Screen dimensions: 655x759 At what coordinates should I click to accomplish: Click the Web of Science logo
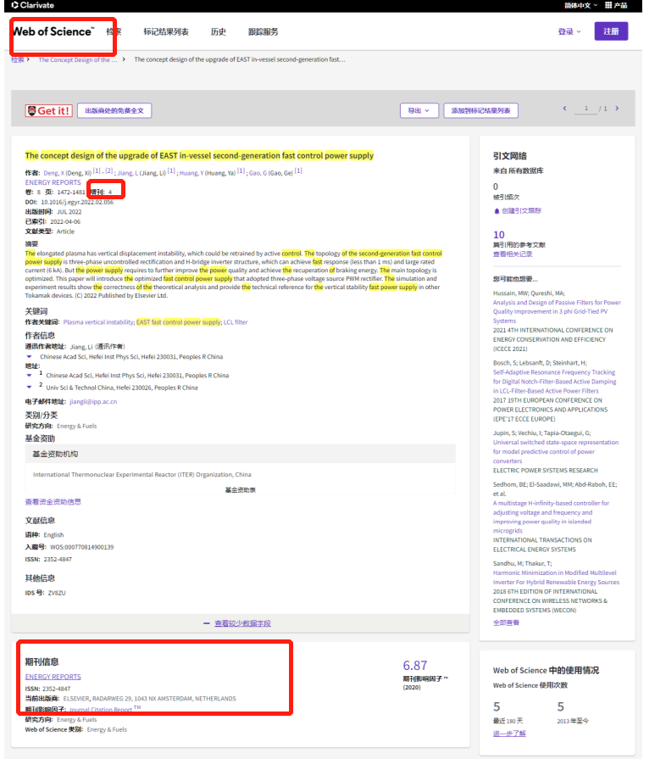pos(53,31)
